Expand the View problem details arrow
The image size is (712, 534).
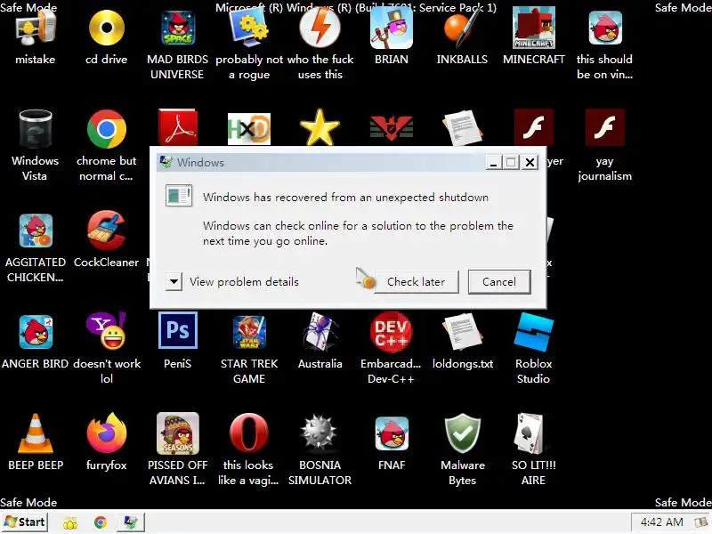coord(174,281)
